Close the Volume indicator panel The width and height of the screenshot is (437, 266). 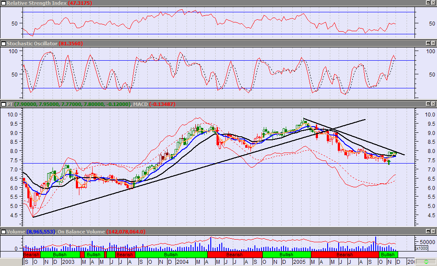coord(433,232)
